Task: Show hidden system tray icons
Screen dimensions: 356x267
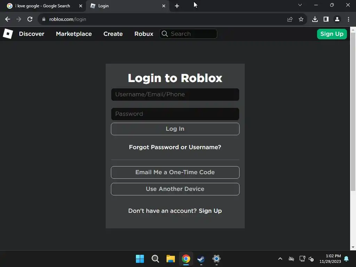Action: coord(280,259)
